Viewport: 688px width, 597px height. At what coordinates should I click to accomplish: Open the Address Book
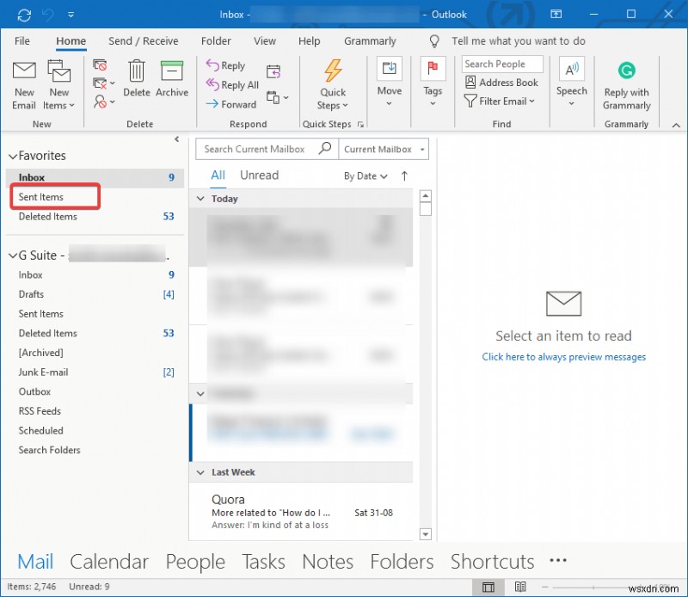[501, 83]
